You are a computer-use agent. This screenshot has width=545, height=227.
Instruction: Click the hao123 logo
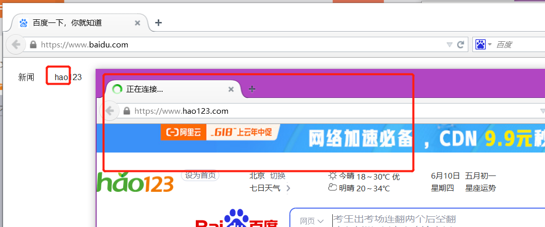(x=135, y=182)
